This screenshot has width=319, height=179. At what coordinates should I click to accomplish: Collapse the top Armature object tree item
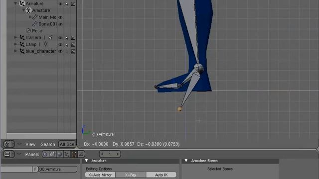point(15,3)
